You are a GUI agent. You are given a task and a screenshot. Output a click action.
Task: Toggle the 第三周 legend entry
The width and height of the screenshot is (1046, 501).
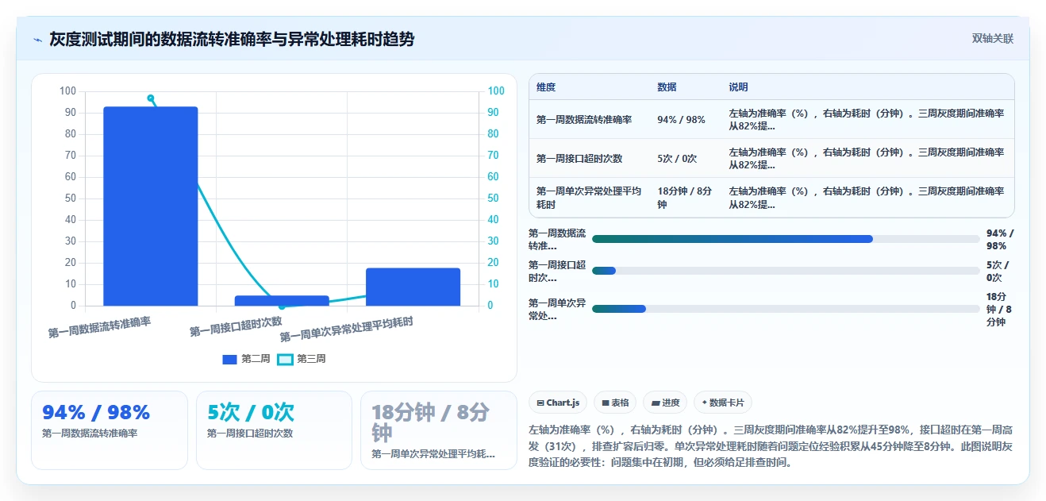(302, 359)
